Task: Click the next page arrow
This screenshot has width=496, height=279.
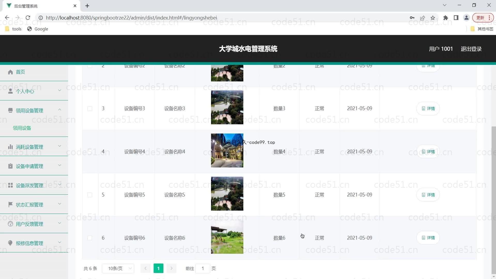Action: pos(171,268)
